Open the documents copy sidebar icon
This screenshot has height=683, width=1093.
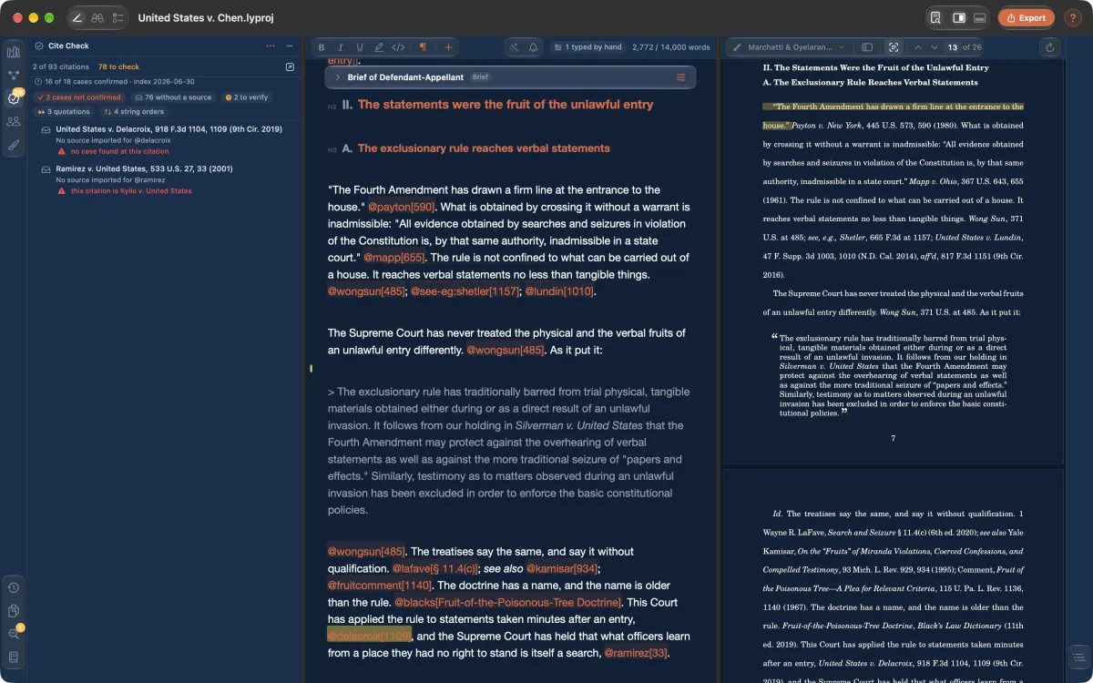14,610
